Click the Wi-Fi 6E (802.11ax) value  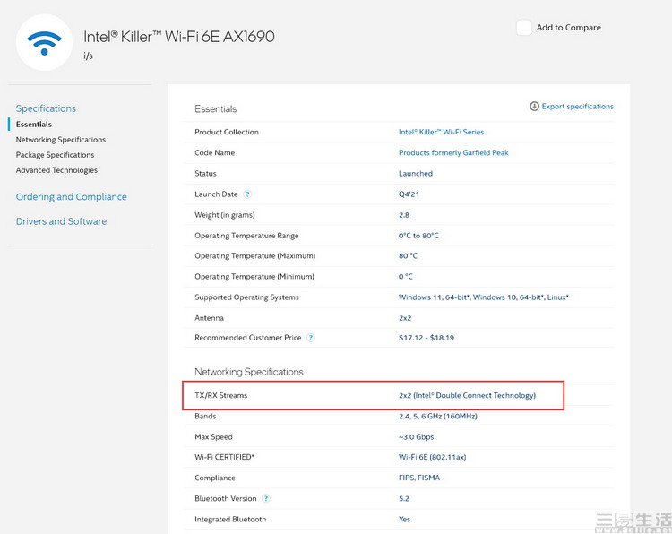click(x=432, y=457)
